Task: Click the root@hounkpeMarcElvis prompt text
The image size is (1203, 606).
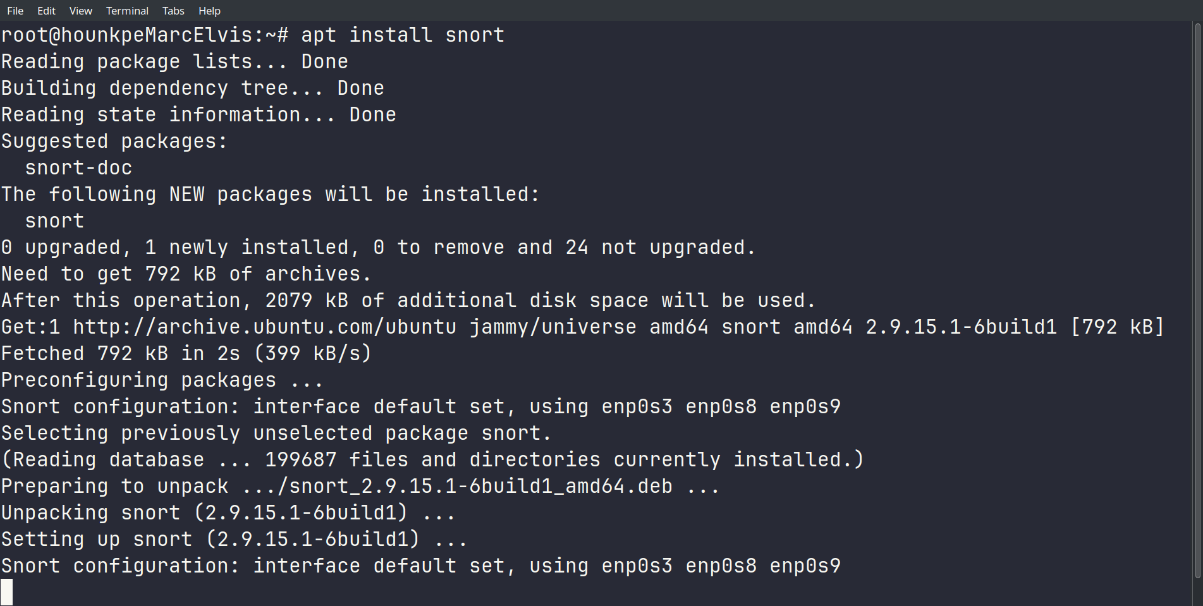Action: [126, 35]
